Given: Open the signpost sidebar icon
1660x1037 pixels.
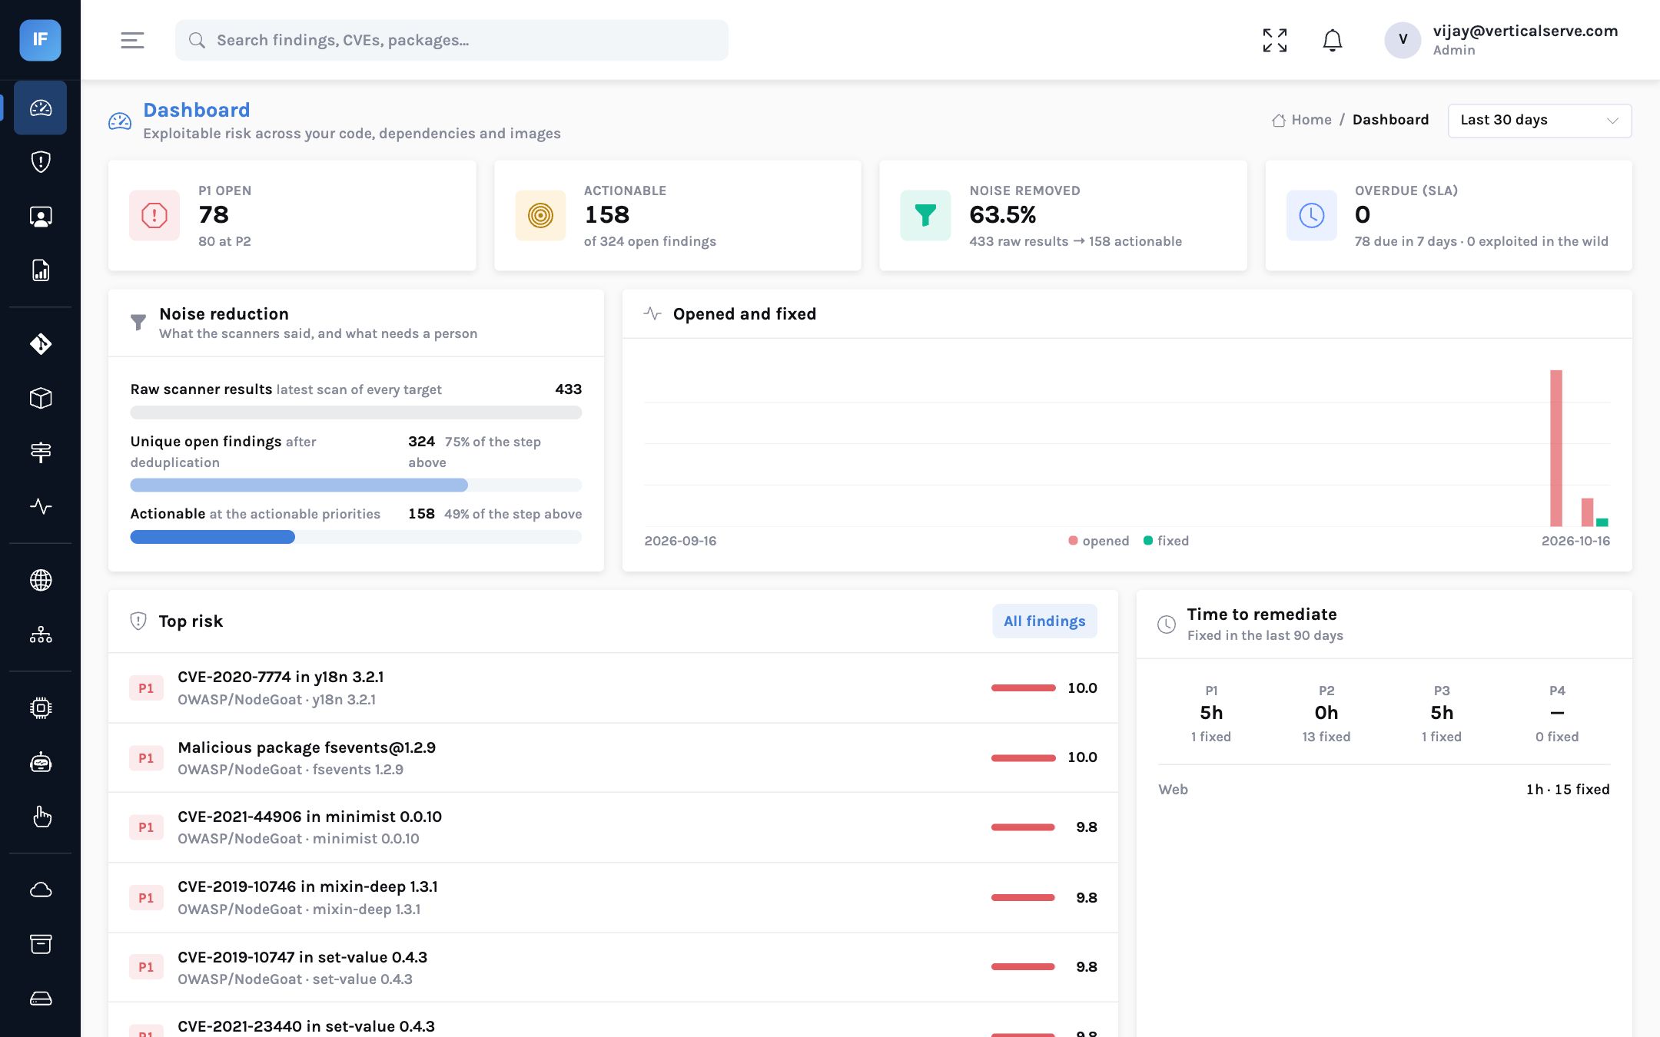Looking at the screenshot, I should (41, 452).
